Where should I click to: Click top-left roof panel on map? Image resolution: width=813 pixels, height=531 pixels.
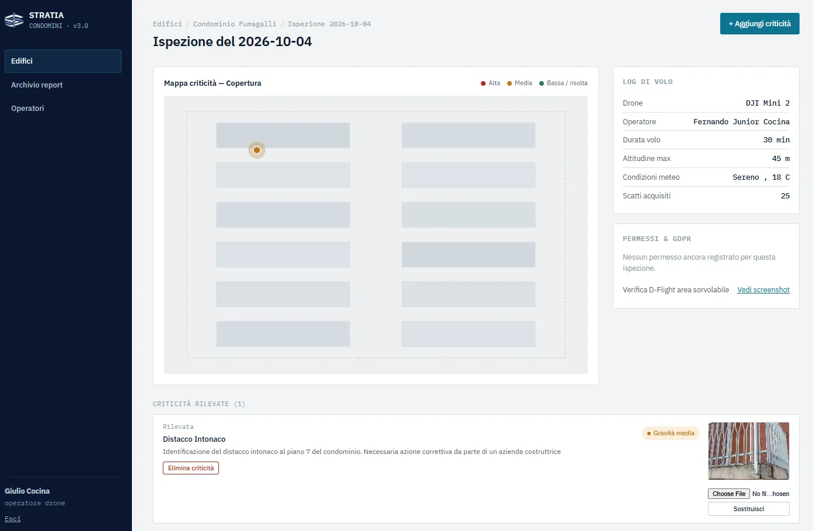click(x=283, y=135)
